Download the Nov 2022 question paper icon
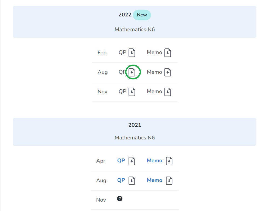The image size is (268, 211). pyautogui.click(x=132, y=92)
